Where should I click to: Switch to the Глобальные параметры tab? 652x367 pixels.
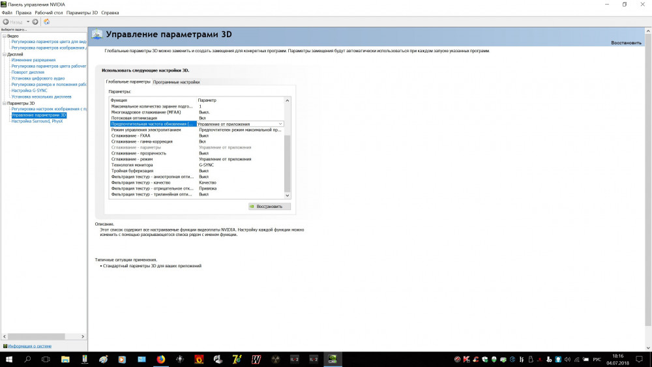click(128, 82)
